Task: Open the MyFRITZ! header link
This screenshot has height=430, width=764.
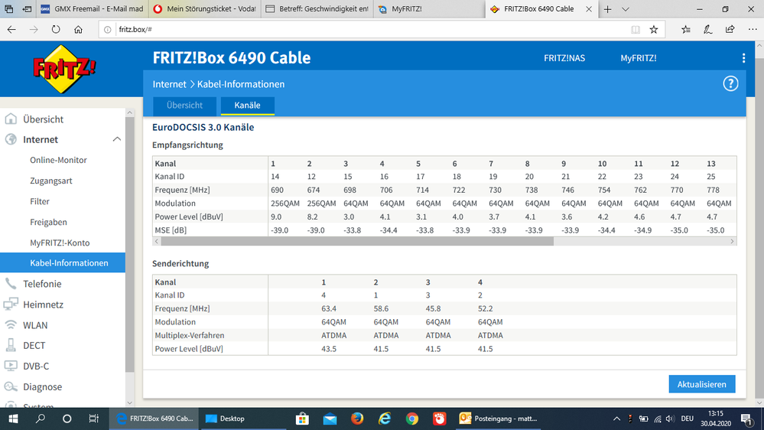Action: click(638, 58)
